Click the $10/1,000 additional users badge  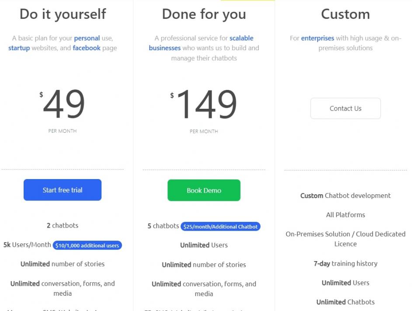click(87, 245)
